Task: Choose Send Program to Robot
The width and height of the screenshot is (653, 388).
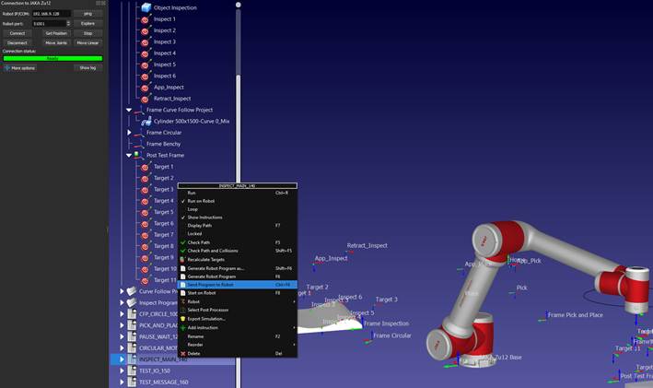Action: tap(210, 285)
